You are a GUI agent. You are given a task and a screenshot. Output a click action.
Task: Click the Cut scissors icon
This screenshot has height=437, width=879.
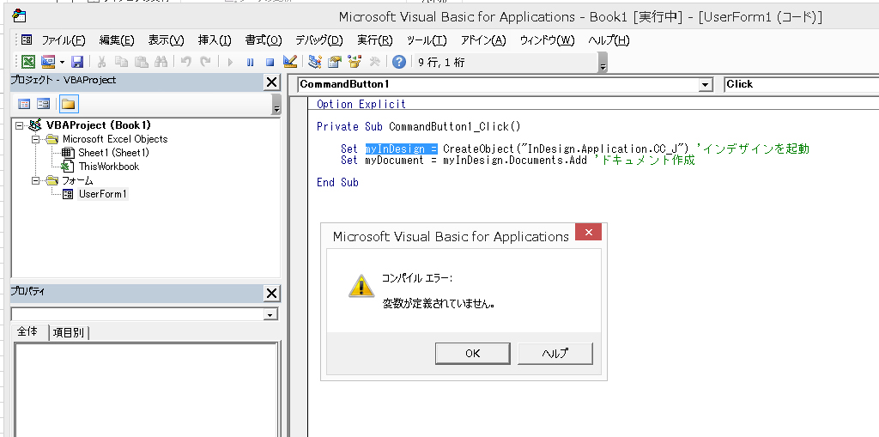pyautogui.click(x=102, y=62)
